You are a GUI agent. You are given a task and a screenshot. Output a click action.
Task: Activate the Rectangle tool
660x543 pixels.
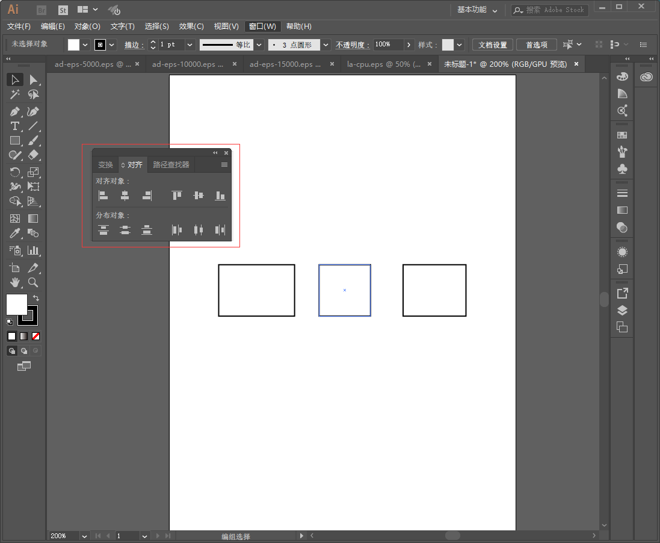point(15,140)
